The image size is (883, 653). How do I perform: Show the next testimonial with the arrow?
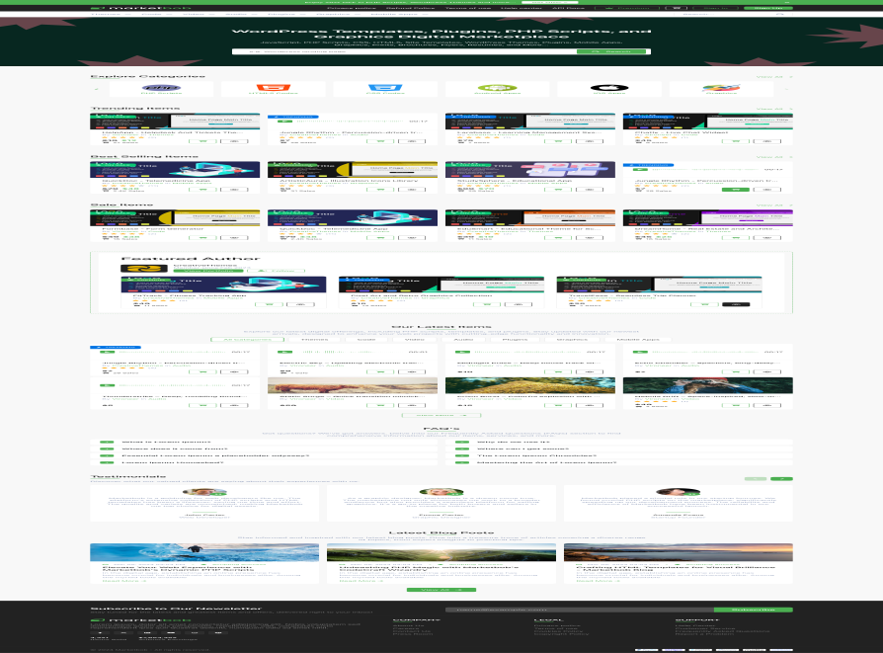(782, 478)
